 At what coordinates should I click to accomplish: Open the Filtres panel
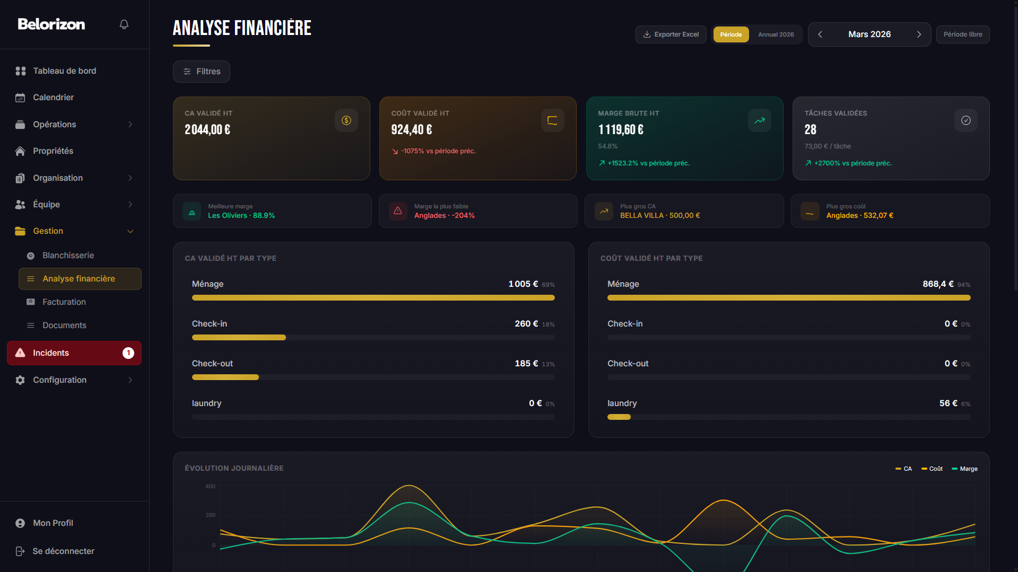pos(201,72)
